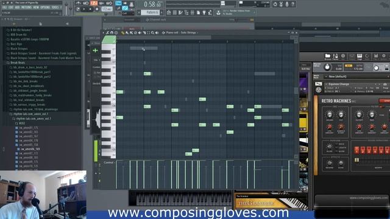This screenshot has width=390, height=219.
Task: Toggle the orange countdown-before-recording button
Action: [94, 3]
